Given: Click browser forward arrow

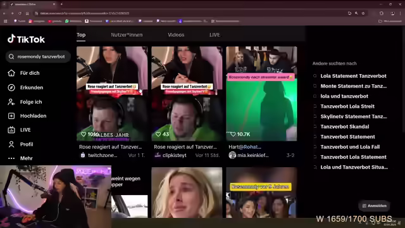Looking at the screenshot, I should tap(12, 13).
